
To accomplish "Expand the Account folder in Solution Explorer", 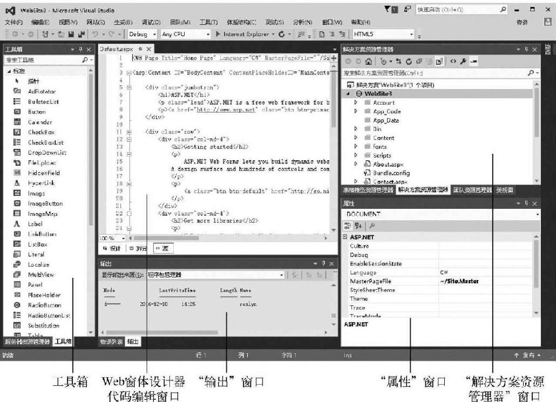I will click(356, 103).
